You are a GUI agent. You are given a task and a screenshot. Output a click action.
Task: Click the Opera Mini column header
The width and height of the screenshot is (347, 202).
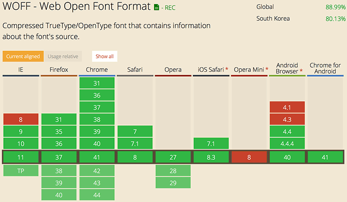click(x=249, y=69)
